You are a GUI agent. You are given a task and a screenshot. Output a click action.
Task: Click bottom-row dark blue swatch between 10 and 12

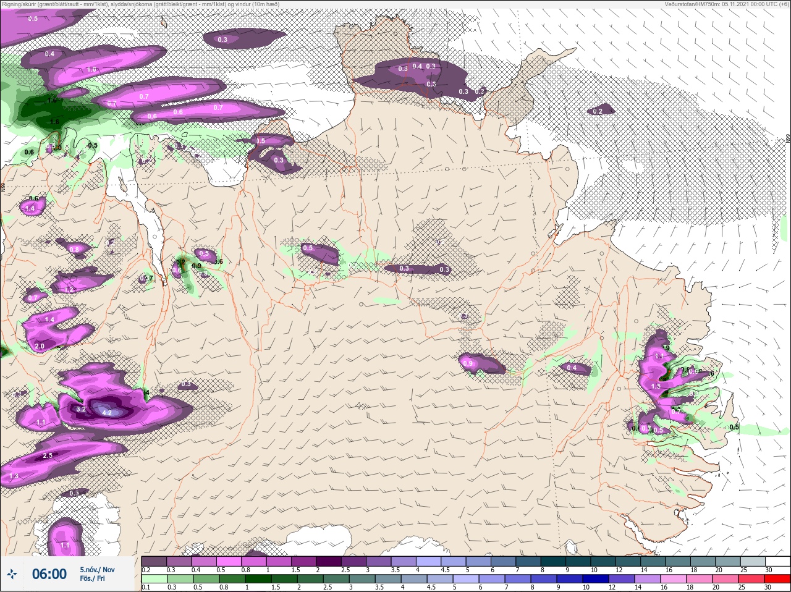[x=595, y=579]
